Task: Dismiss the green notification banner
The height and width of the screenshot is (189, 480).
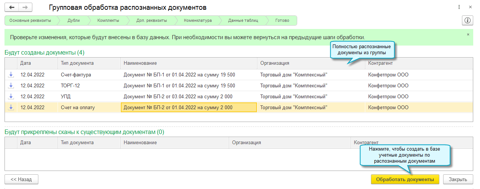Action: (x=468, y=34)
